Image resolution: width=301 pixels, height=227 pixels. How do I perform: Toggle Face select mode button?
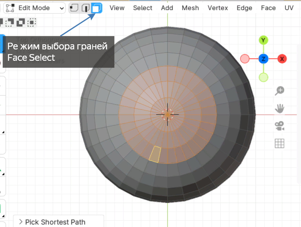click(x=97, y=8)
